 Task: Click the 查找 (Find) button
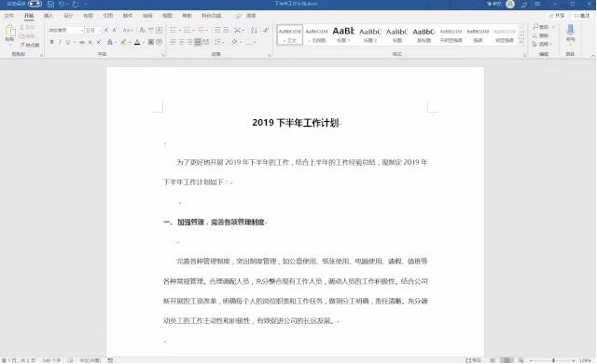click(541, 27)
